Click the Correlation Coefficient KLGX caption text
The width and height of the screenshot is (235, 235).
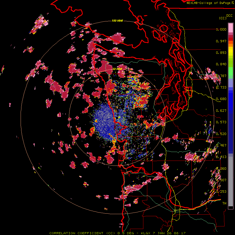click(x=118, y=233)
